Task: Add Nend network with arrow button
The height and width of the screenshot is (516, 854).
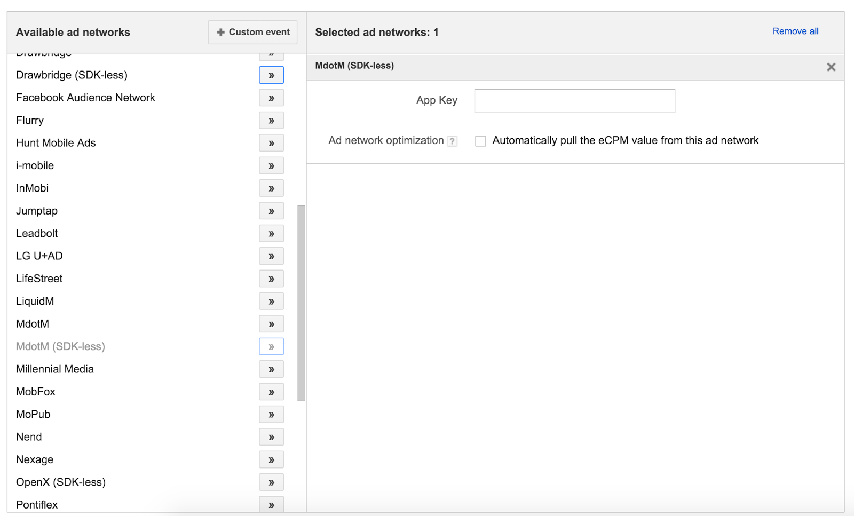Action: tap(271, 437)
